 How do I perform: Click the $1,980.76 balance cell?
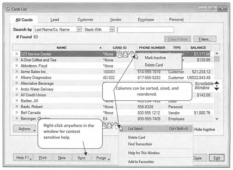coord(202,113)
